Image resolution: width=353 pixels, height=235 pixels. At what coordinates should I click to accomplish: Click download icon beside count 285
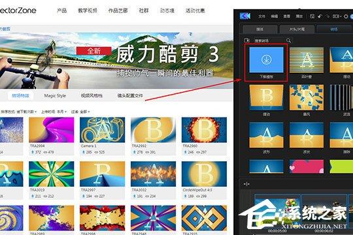point(84,152)
